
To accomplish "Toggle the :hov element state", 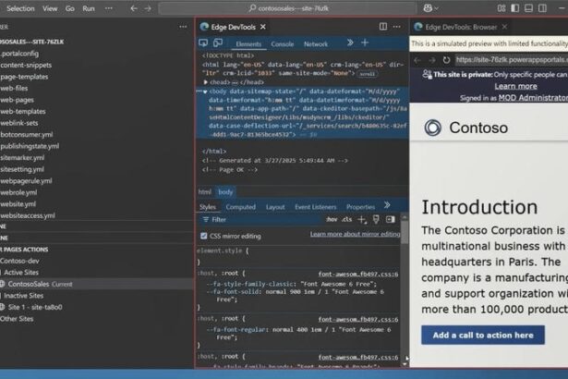I will click(332, 219).
